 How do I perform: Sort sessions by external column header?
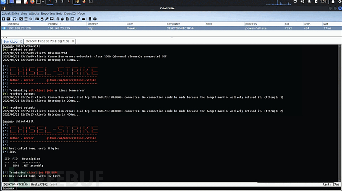click(x=27, y=24)
